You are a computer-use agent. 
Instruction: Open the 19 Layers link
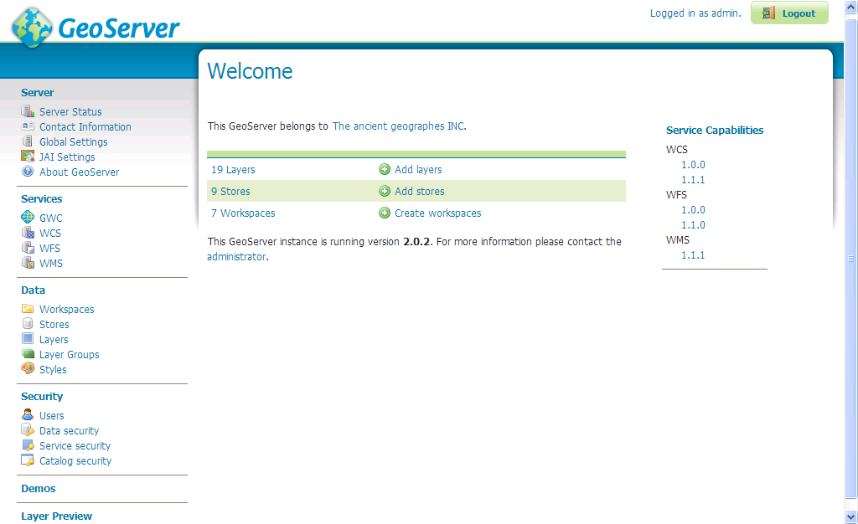233,169
